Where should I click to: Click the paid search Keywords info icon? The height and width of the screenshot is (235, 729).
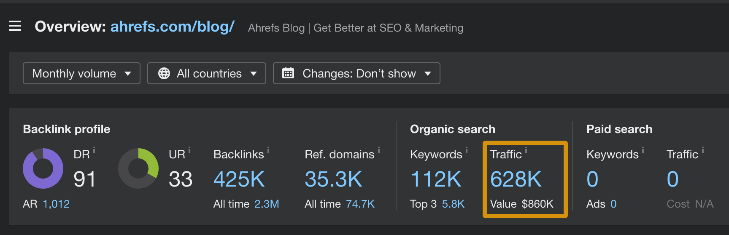click(x=643, y=150)
